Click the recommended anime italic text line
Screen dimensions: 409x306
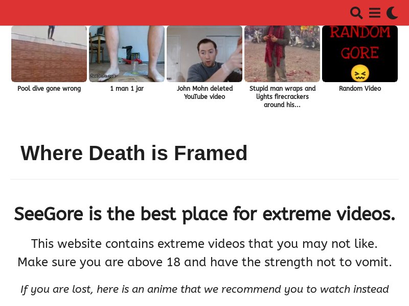pos(204,289)
